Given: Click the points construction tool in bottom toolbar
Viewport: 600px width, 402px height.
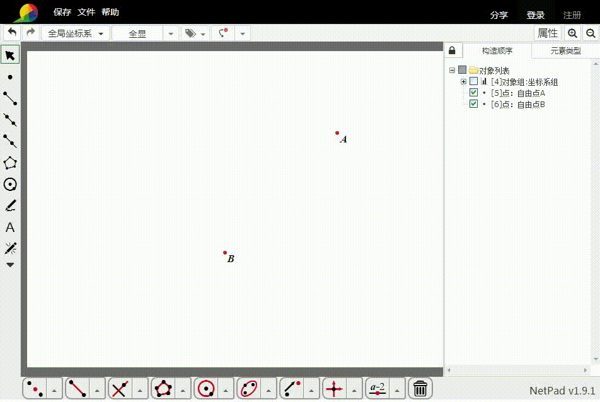Looking at the screenshot, I should (35, 389).
